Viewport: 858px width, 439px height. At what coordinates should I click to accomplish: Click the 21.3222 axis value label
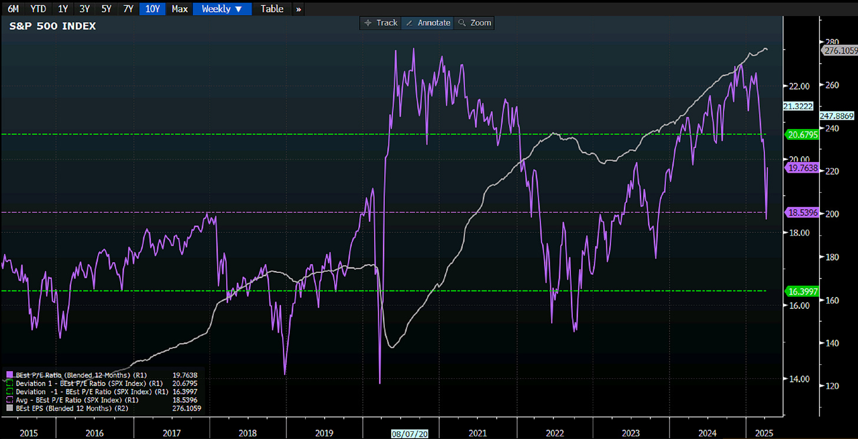point(798,107)
